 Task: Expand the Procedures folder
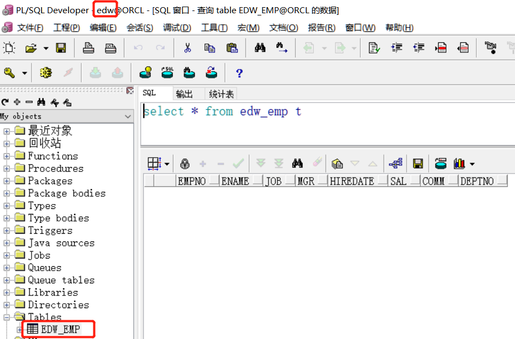7,169
